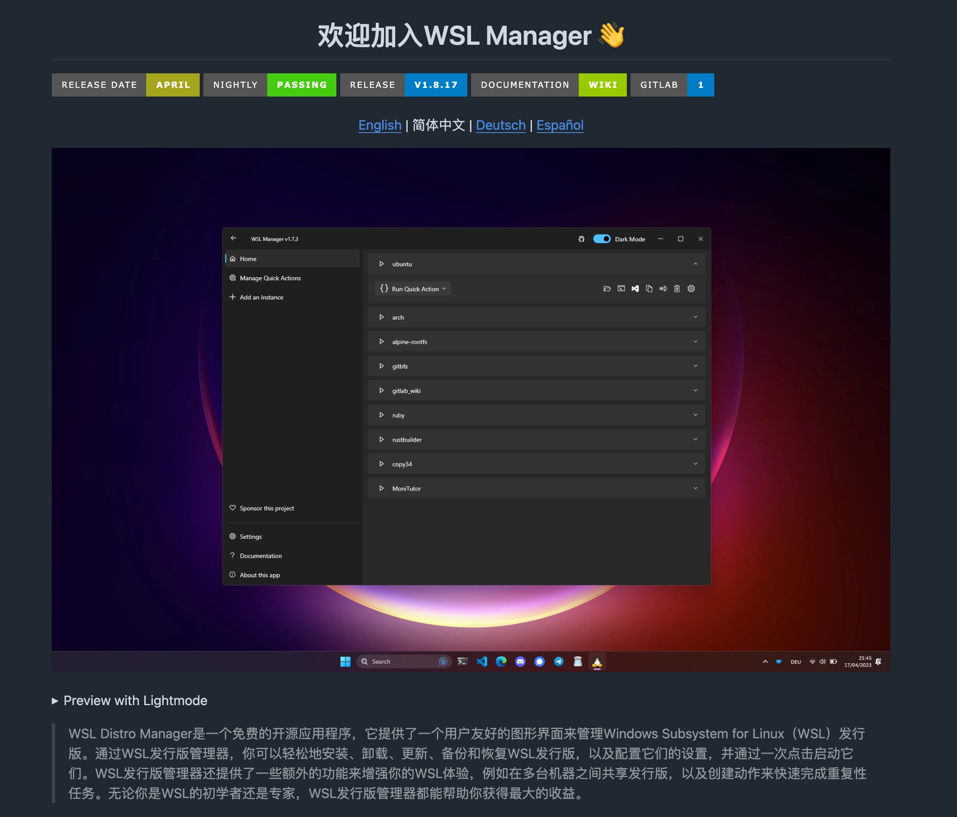
Task: Click Windows Start button in taskbar
Action: coord(345,661)
